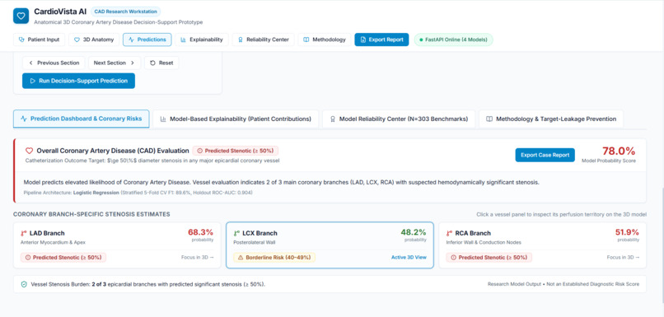Image resolution: width=664 pixels, height=317 pixels.
Task: Click the Predicted Stenotic badge in CAD Evaluation
Action: [x=236, y=151]
